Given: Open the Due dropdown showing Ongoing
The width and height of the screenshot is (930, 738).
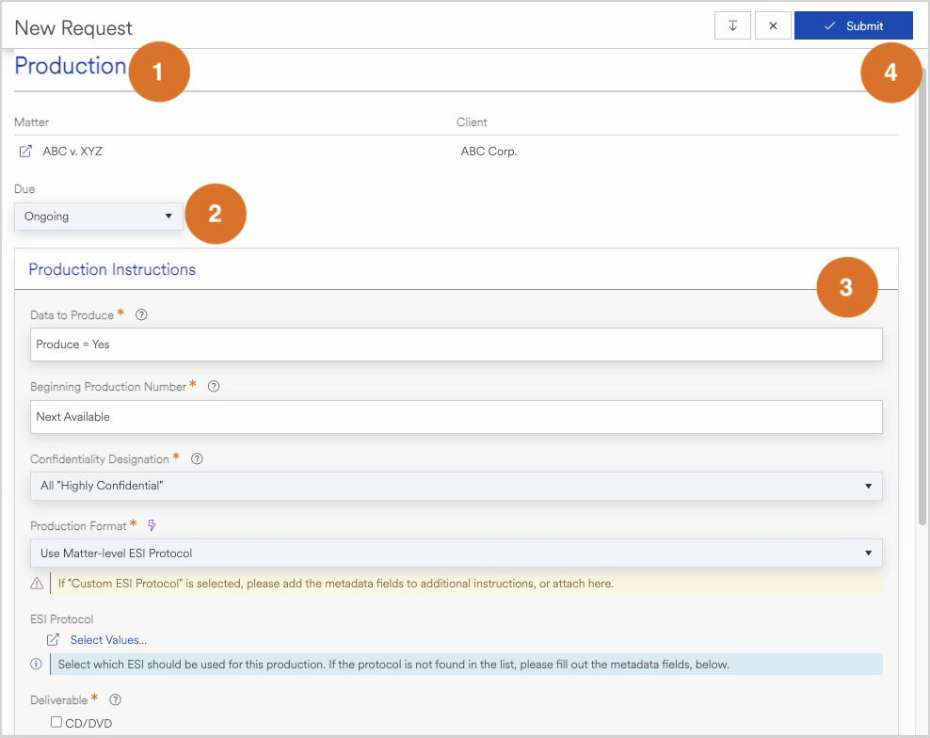Looking at the screenshot, I should (99, 217).
